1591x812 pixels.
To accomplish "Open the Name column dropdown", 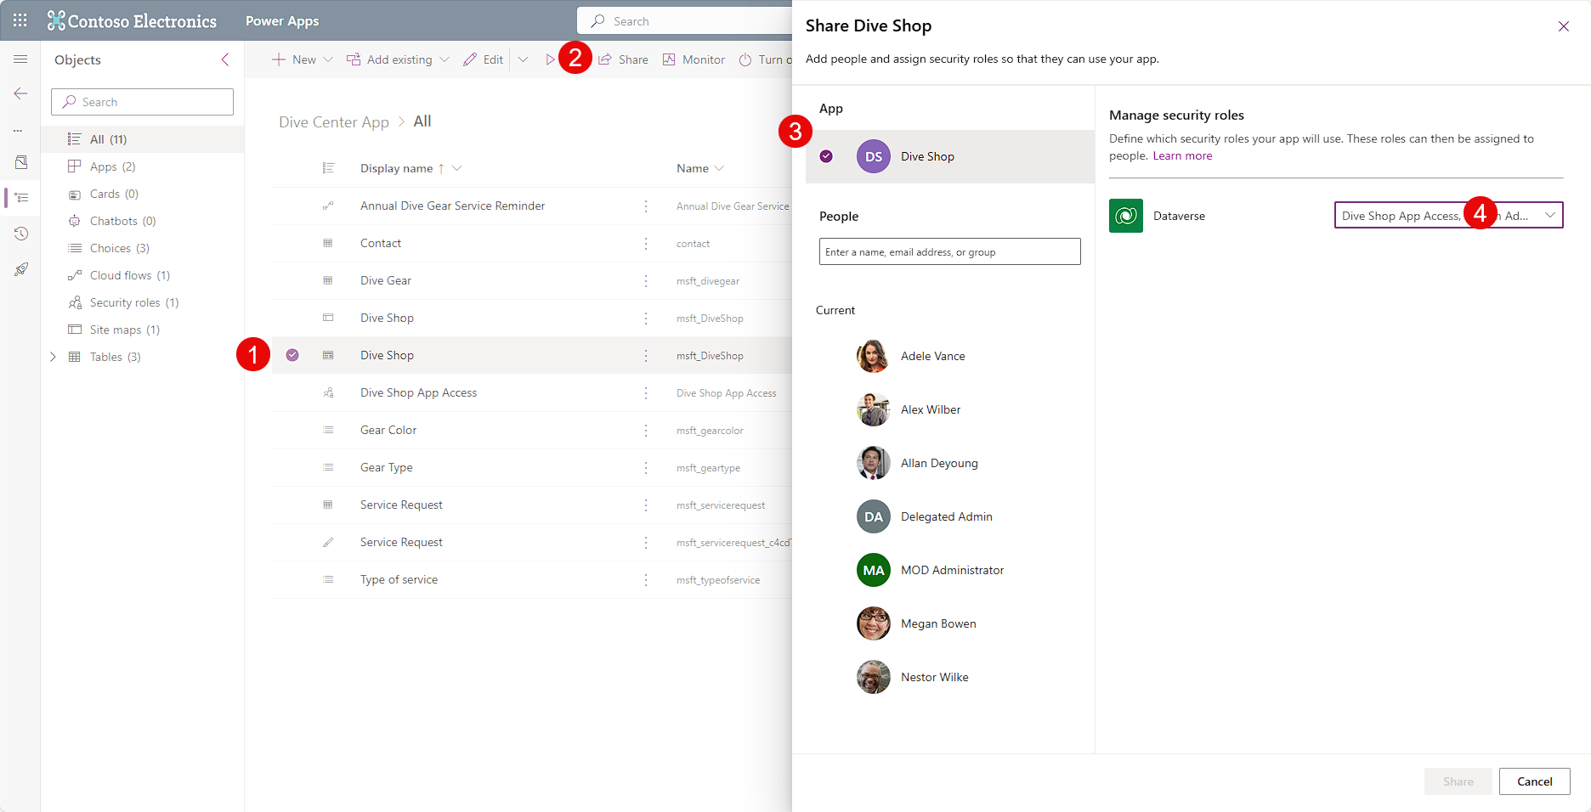I will click(719, 168).
